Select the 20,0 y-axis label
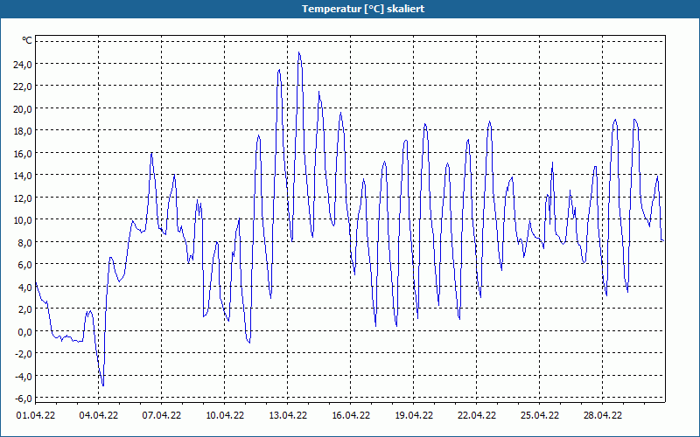The image size is (700, 437). click(24, 108)
